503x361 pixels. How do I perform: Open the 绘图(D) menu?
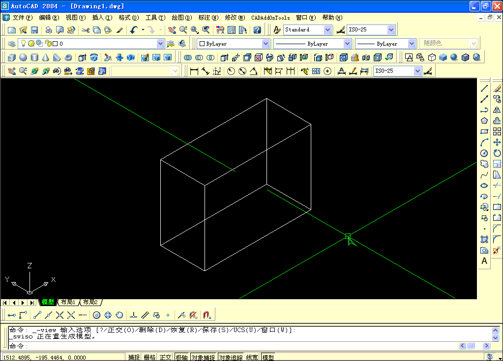point(182,18)
